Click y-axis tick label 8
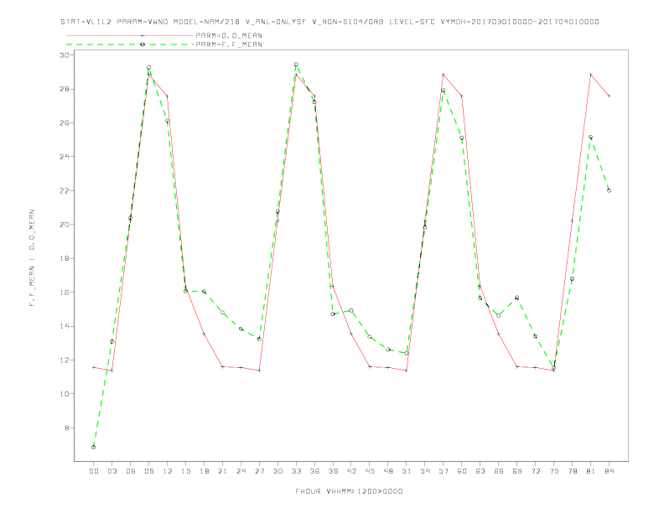664x513 pixels. [66, 427]
